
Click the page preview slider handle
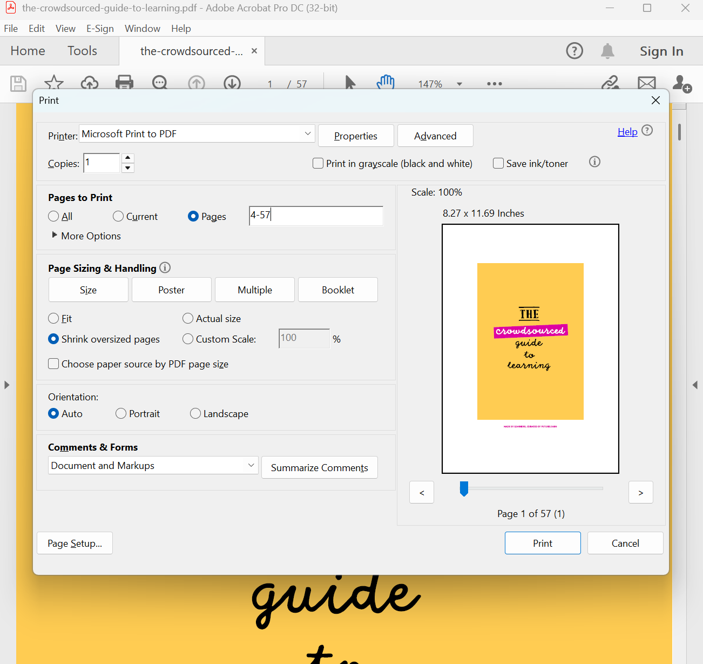[464, 488]
